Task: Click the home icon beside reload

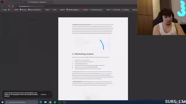Action: pos(13,6)
